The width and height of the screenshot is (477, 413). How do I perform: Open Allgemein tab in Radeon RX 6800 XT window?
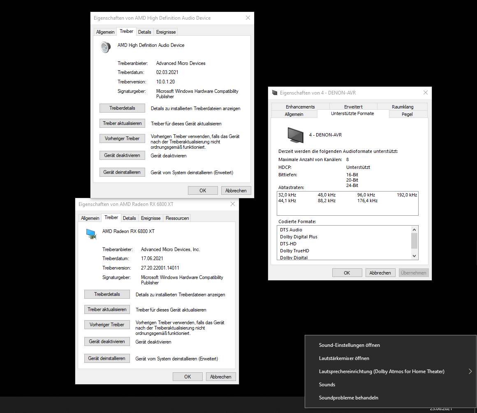coord(90,218)
